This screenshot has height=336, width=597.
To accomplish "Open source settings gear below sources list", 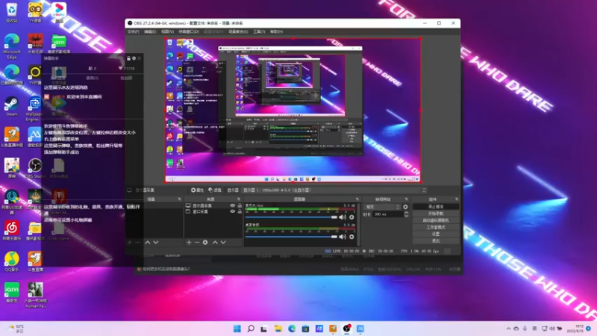I will 205,242.
